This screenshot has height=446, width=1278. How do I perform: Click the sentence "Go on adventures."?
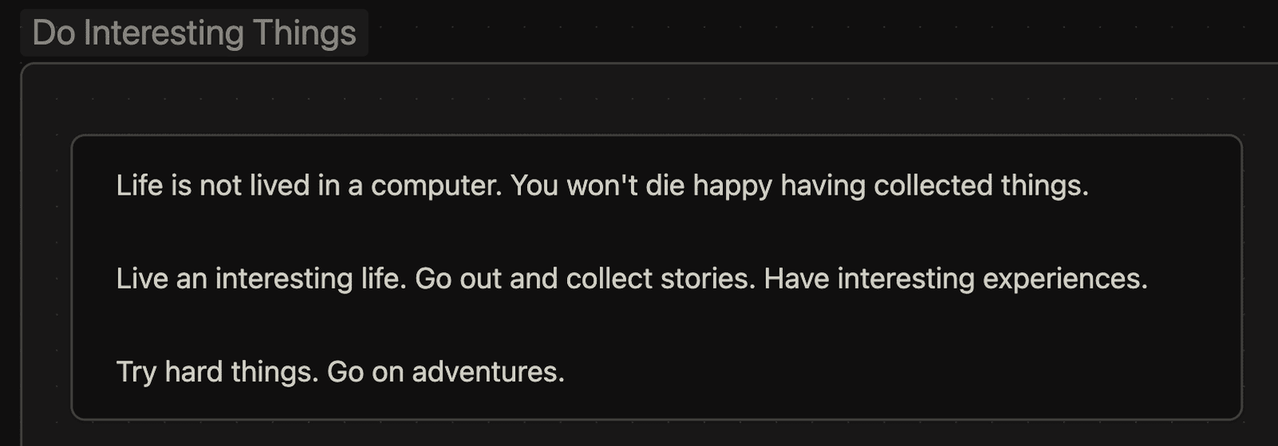click(x=447, y=373)
